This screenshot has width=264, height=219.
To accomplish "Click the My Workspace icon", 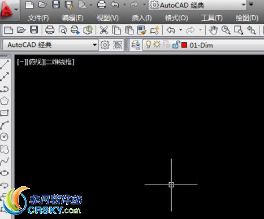I will point(118,45).
